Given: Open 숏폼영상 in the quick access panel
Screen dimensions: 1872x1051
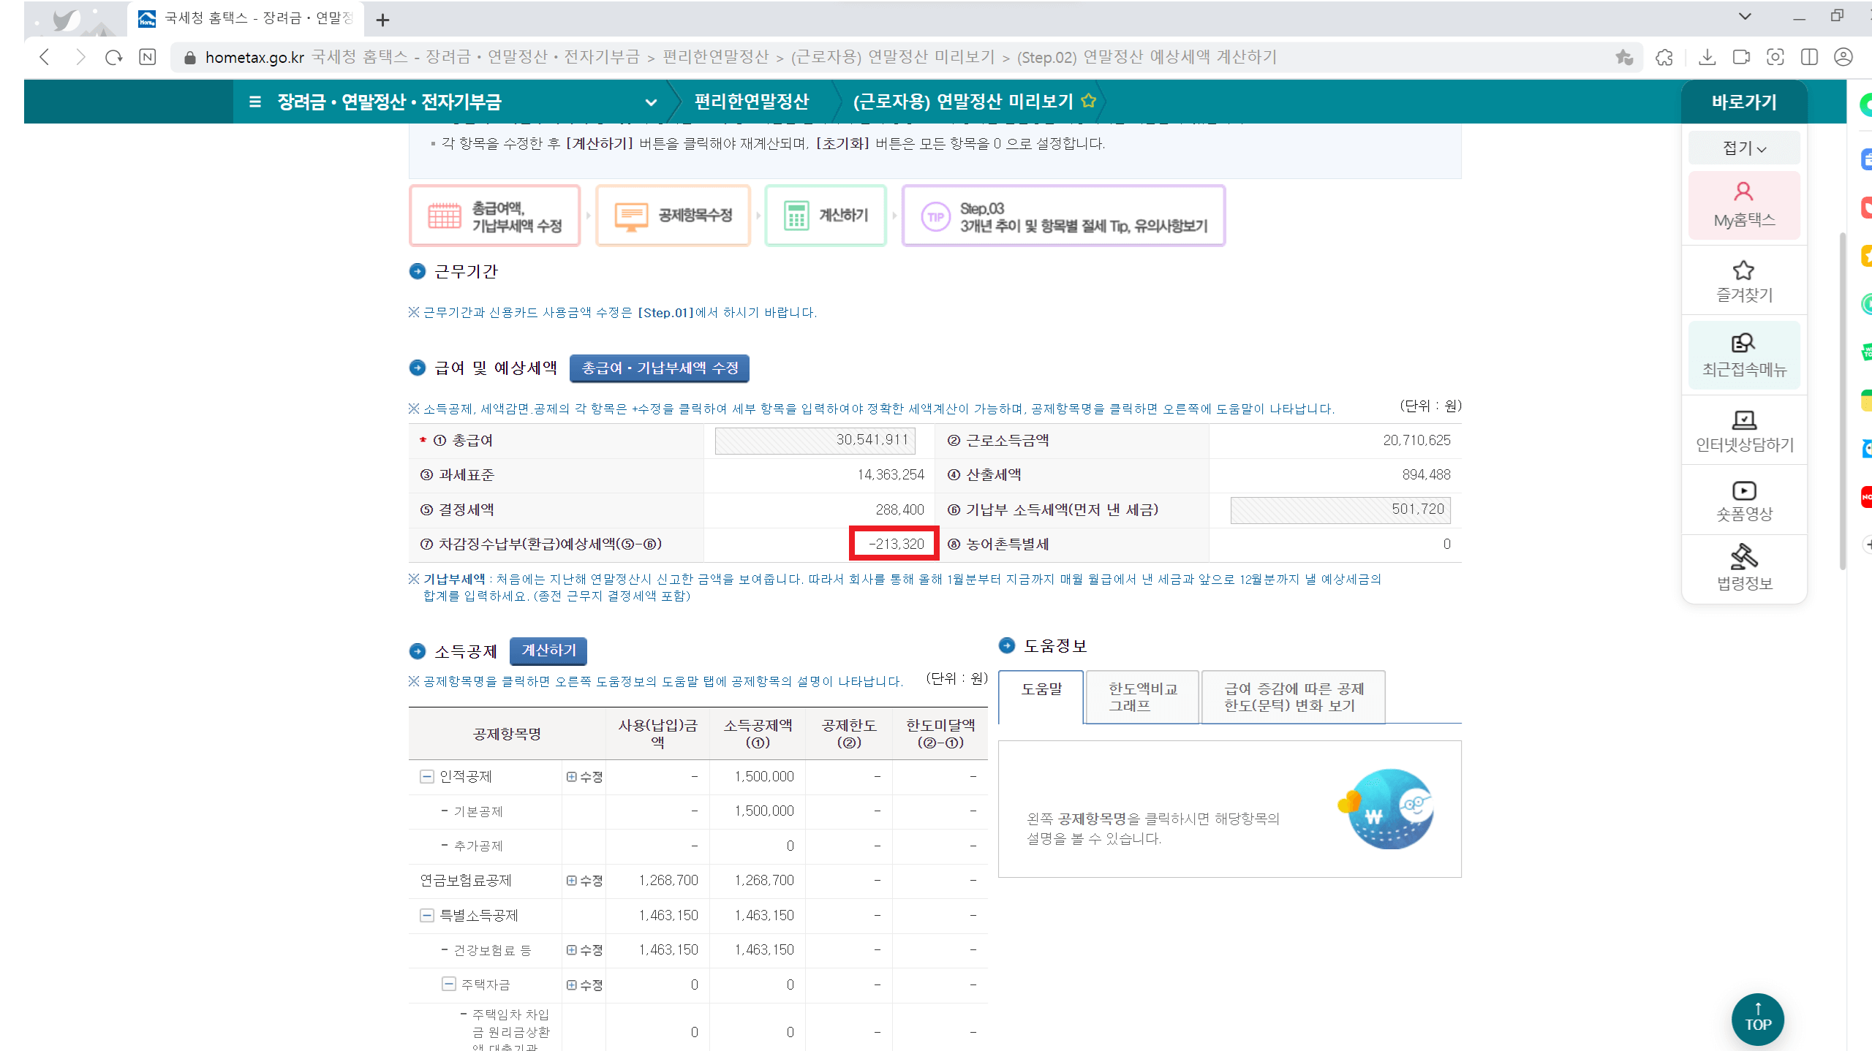Looking at the screenshot, I should (x=1743, y=500).
